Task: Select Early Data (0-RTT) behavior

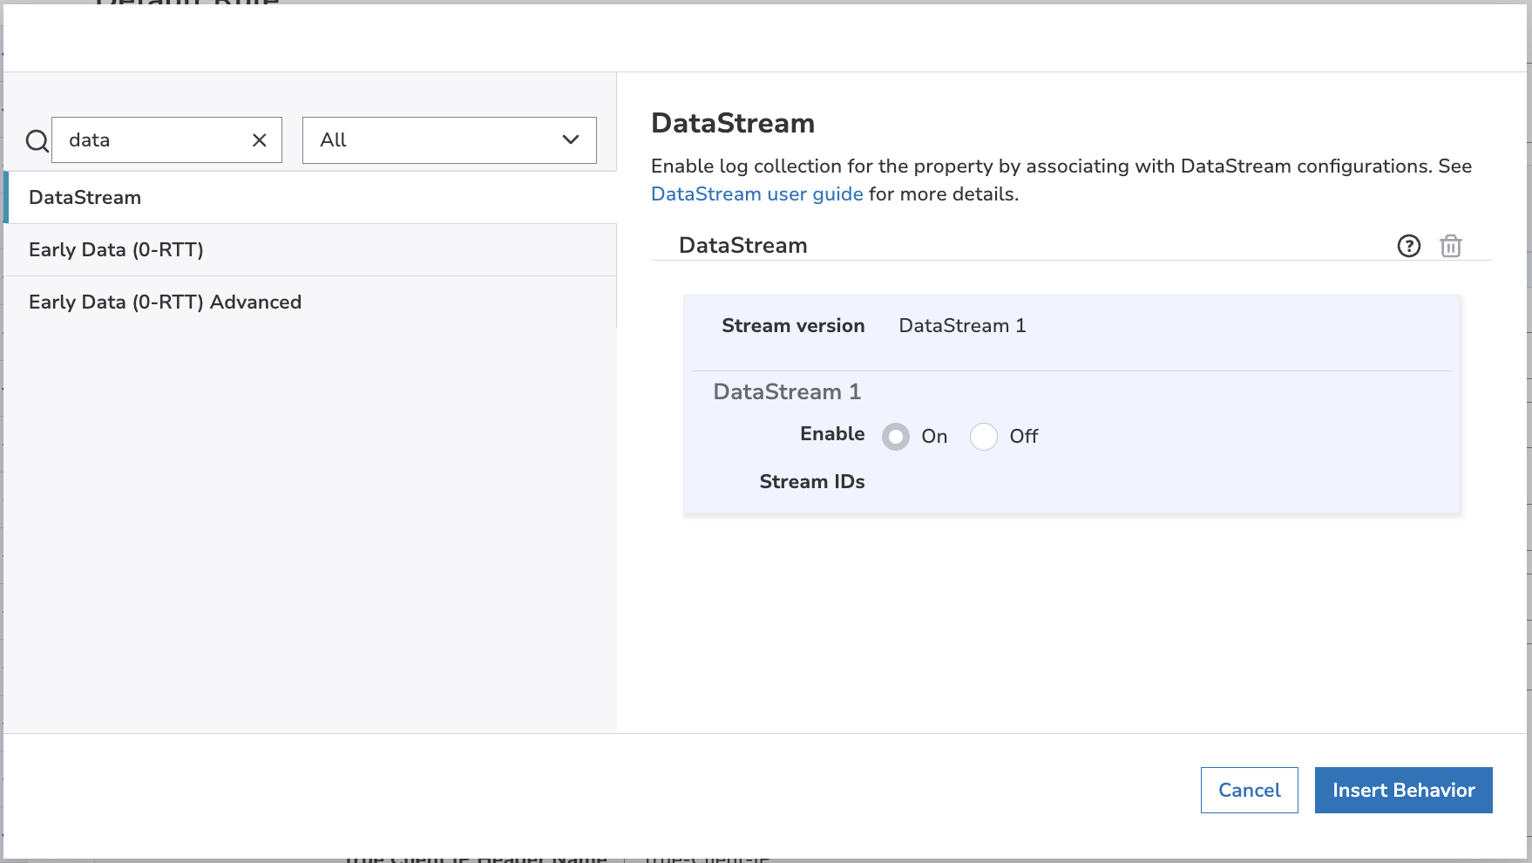Action: [x=116, y=249]
